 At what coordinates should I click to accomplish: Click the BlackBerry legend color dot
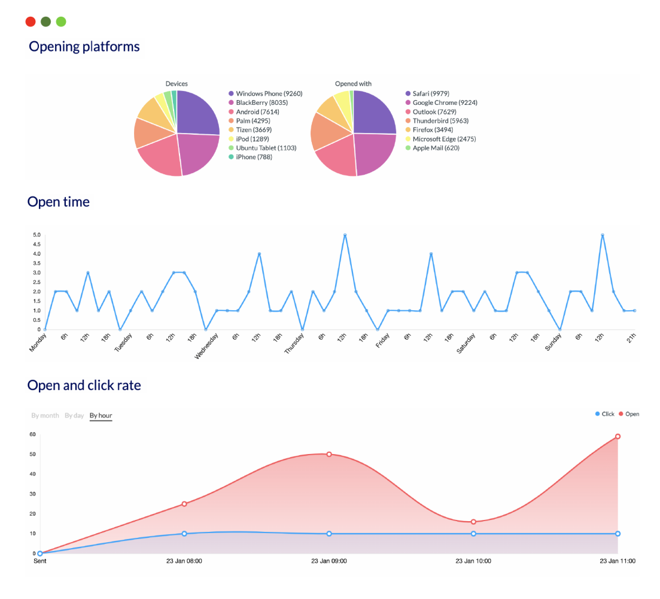231,103
